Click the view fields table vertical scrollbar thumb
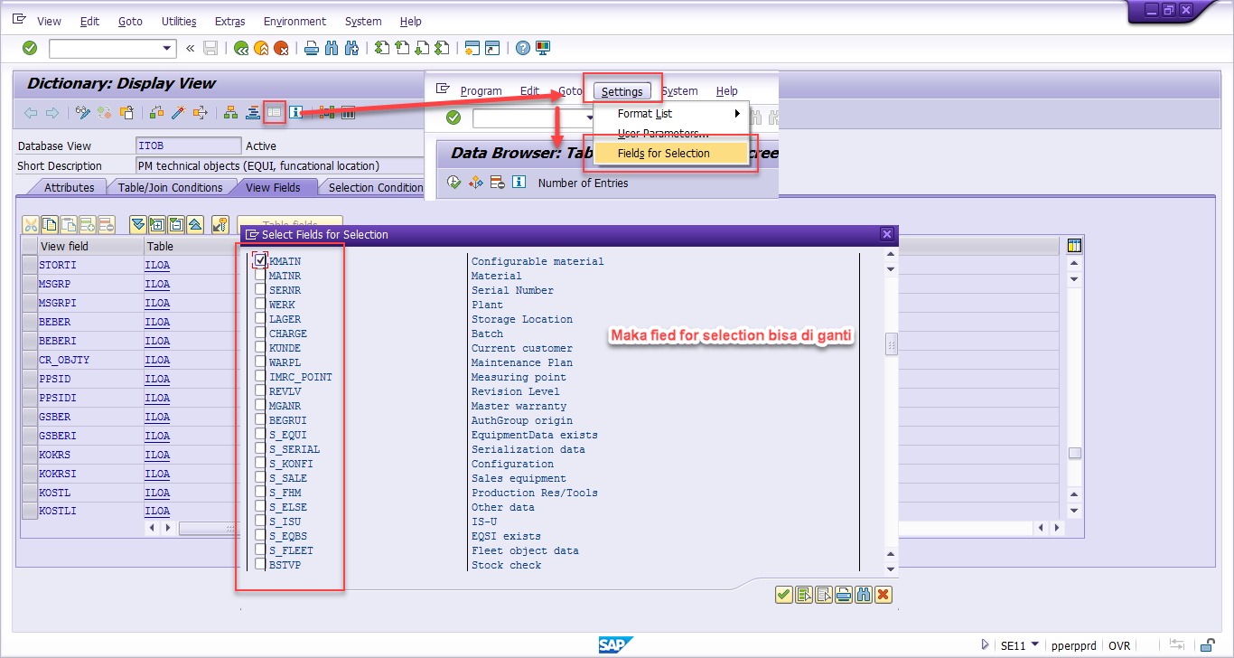Image resolution: width=1234 pixels, height=658 pixels. click(1074, 454)
